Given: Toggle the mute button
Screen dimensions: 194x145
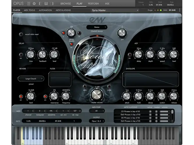Looking at the screenshot, I should (x=109, y=86).
